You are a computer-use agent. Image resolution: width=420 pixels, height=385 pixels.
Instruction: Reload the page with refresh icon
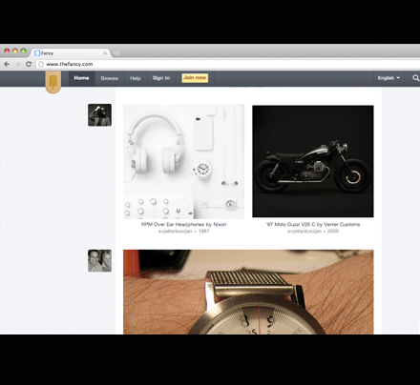coord(29,64)
